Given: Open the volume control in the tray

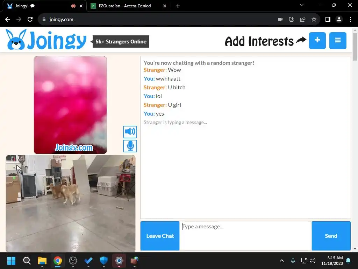Looking at the screenshot, I should 313,261.
